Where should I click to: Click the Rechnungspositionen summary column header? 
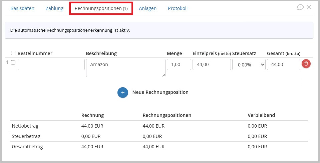click(x=167, y=115)
